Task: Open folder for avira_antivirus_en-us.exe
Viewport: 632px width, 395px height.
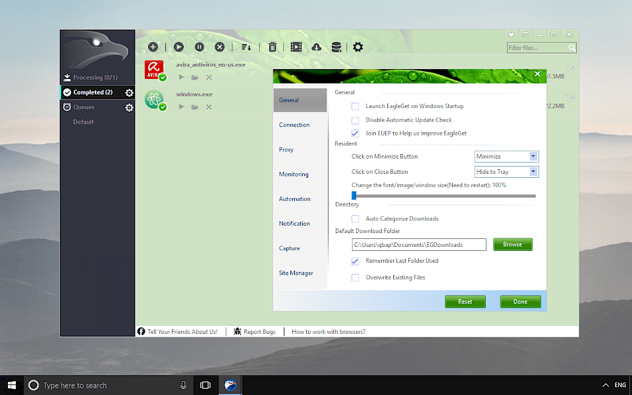Action: click(x=195, y=78)
